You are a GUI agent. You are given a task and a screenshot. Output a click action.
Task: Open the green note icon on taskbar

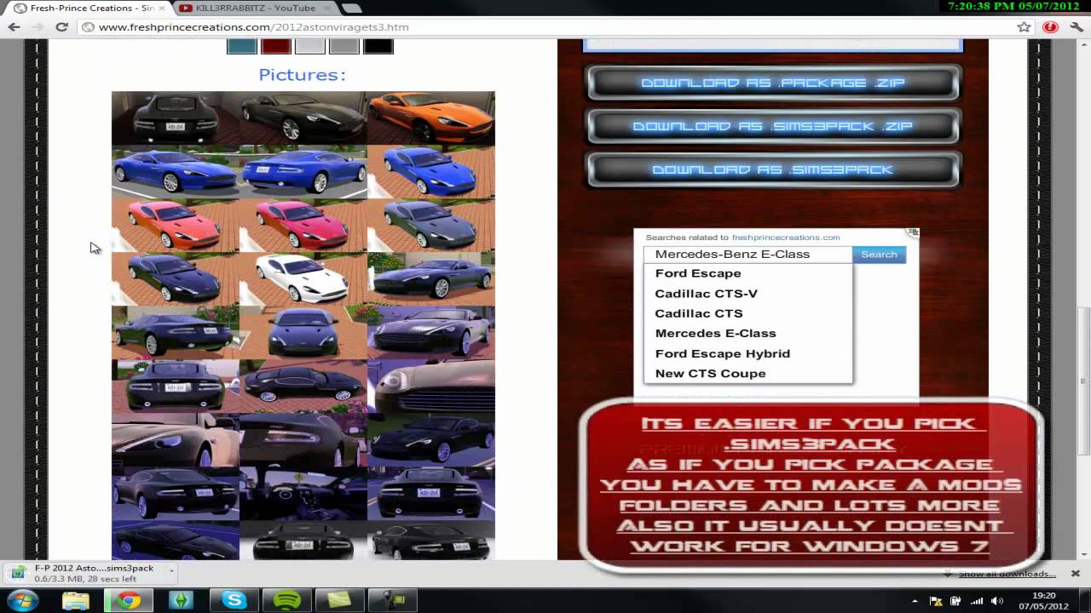(340, 601)
